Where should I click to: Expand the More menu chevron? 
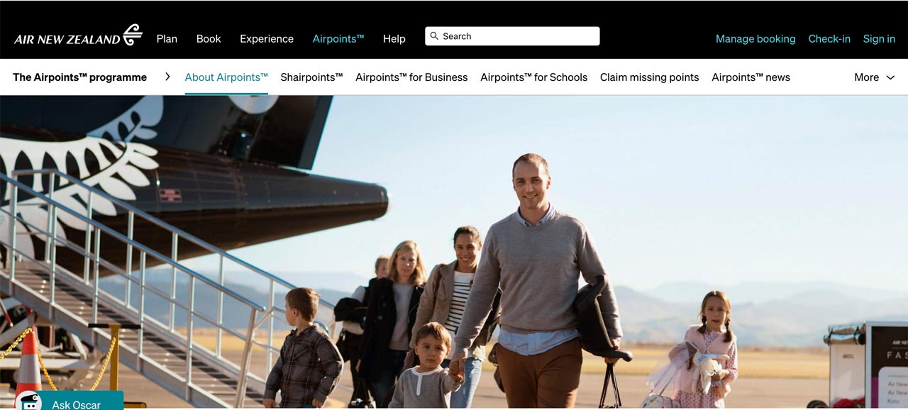pyautogui.click(x=890, y=77)
